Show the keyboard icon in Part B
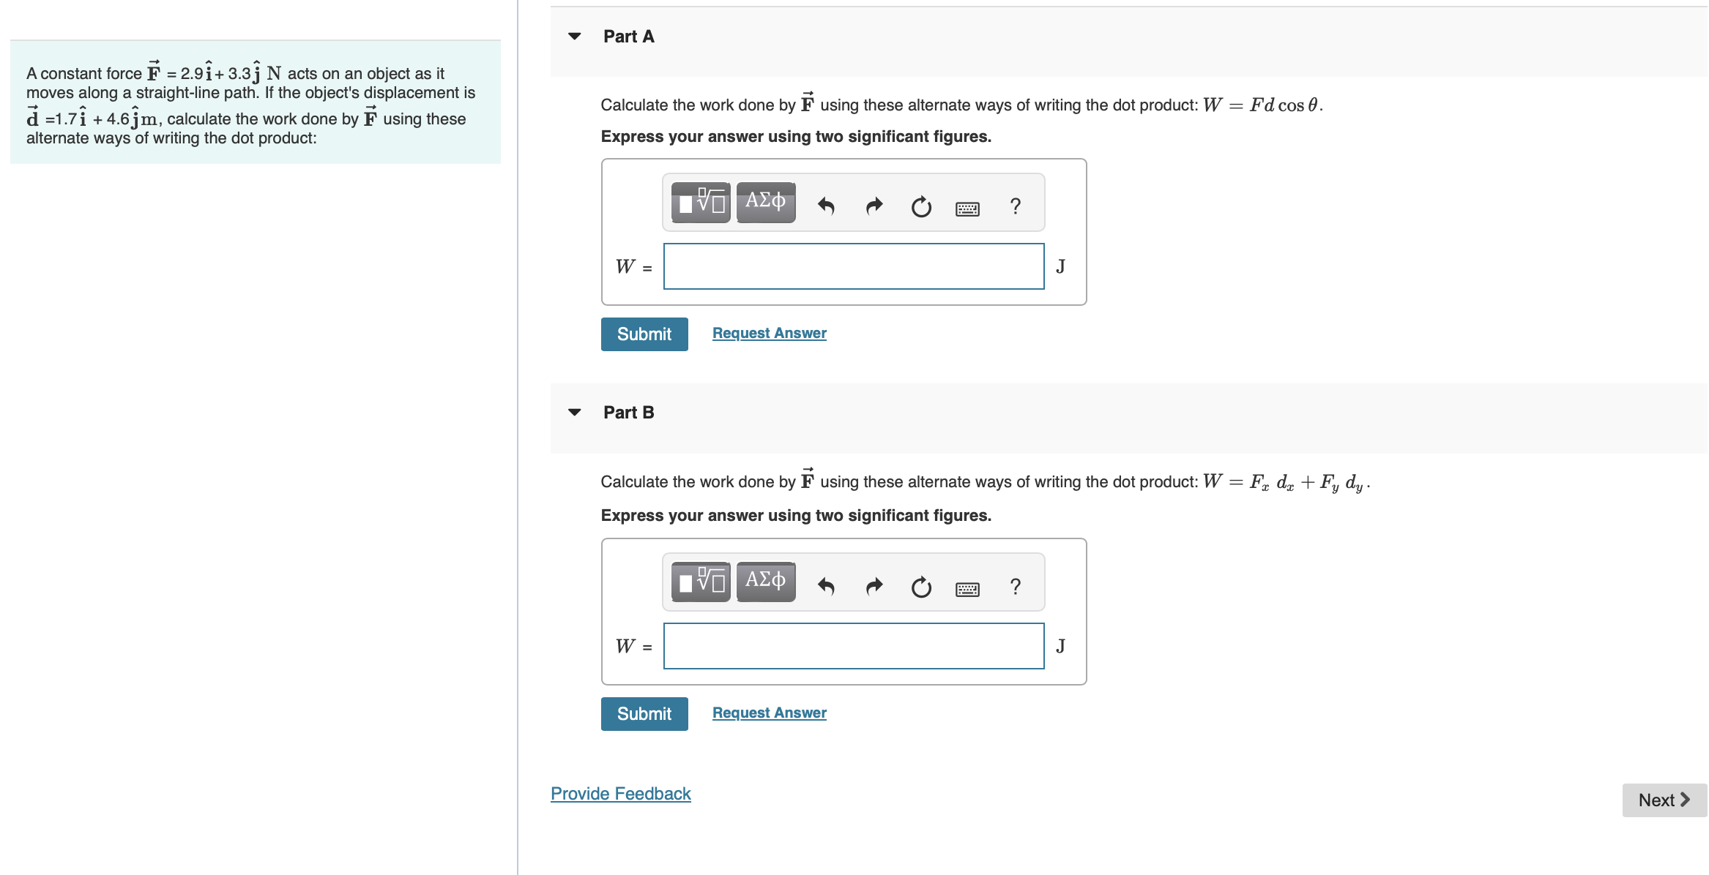The width and height of the screenshot is (1709, 875). 967,587
